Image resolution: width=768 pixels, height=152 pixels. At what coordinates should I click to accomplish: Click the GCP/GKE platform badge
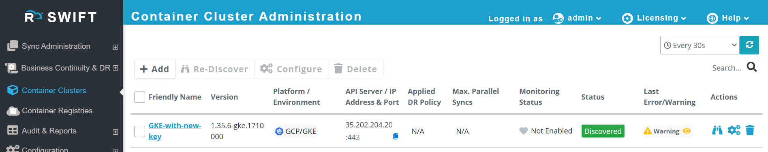pos(295,131)
